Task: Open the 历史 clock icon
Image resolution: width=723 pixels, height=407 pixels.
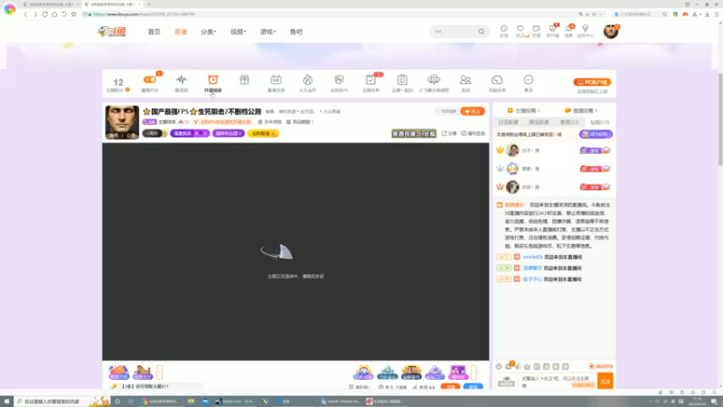Action: 504,31
